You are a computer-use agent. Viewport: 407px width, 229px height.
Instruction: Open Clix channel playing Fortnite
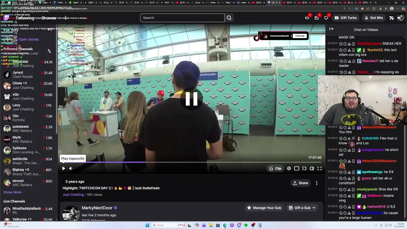29,118
